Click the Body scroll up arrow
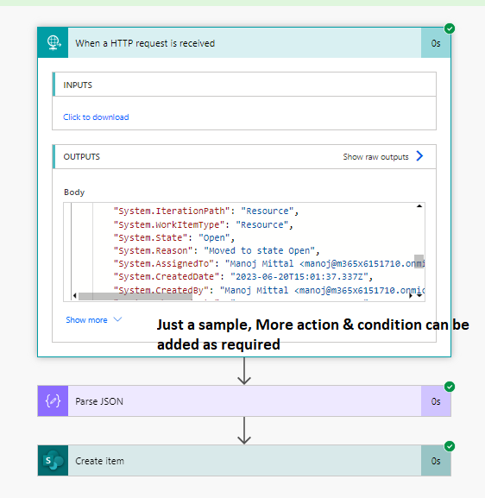This screenshot has width=485, height=498. 419,206
